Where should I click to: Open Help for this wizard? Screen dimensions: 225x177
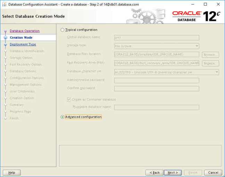pyautogui.click(x=12, y=172)
